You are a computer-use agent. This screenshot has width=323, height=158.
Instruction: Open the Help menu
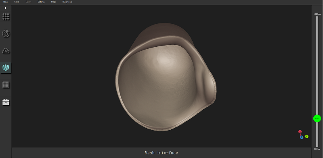click(x=53, y=2)
